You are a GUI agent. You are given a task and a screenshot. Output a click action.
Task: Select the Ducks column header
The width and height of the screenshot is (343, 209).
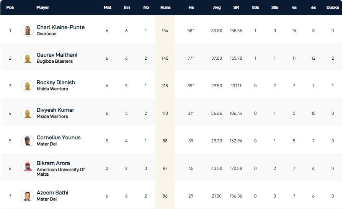(333, 8)
